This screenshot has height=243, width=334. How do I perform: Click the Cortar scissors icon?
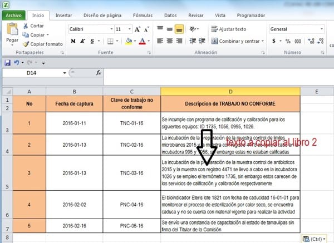point(26,26)
